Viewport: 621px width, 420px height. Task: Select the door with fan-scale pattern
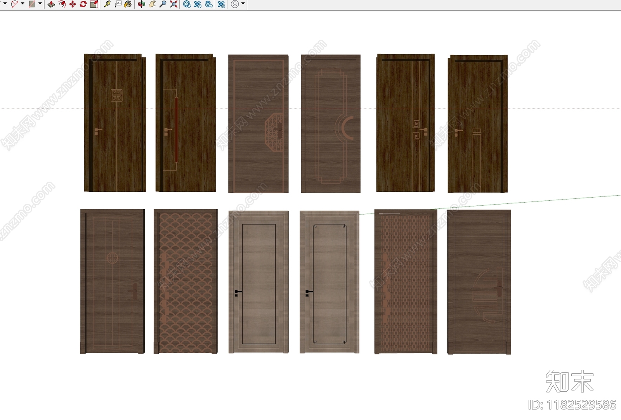[x=186, y=281]
